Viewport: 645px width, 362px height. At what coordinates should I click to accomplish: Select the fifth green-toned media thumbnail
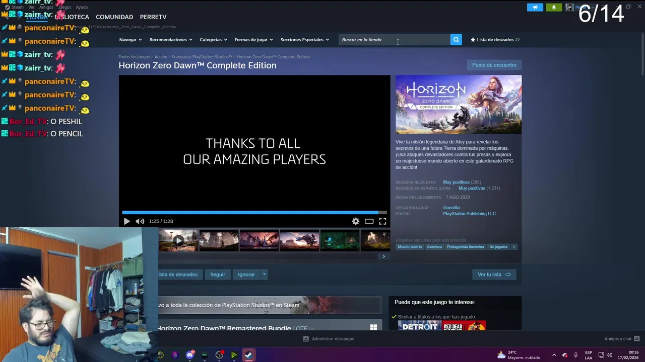340,241
